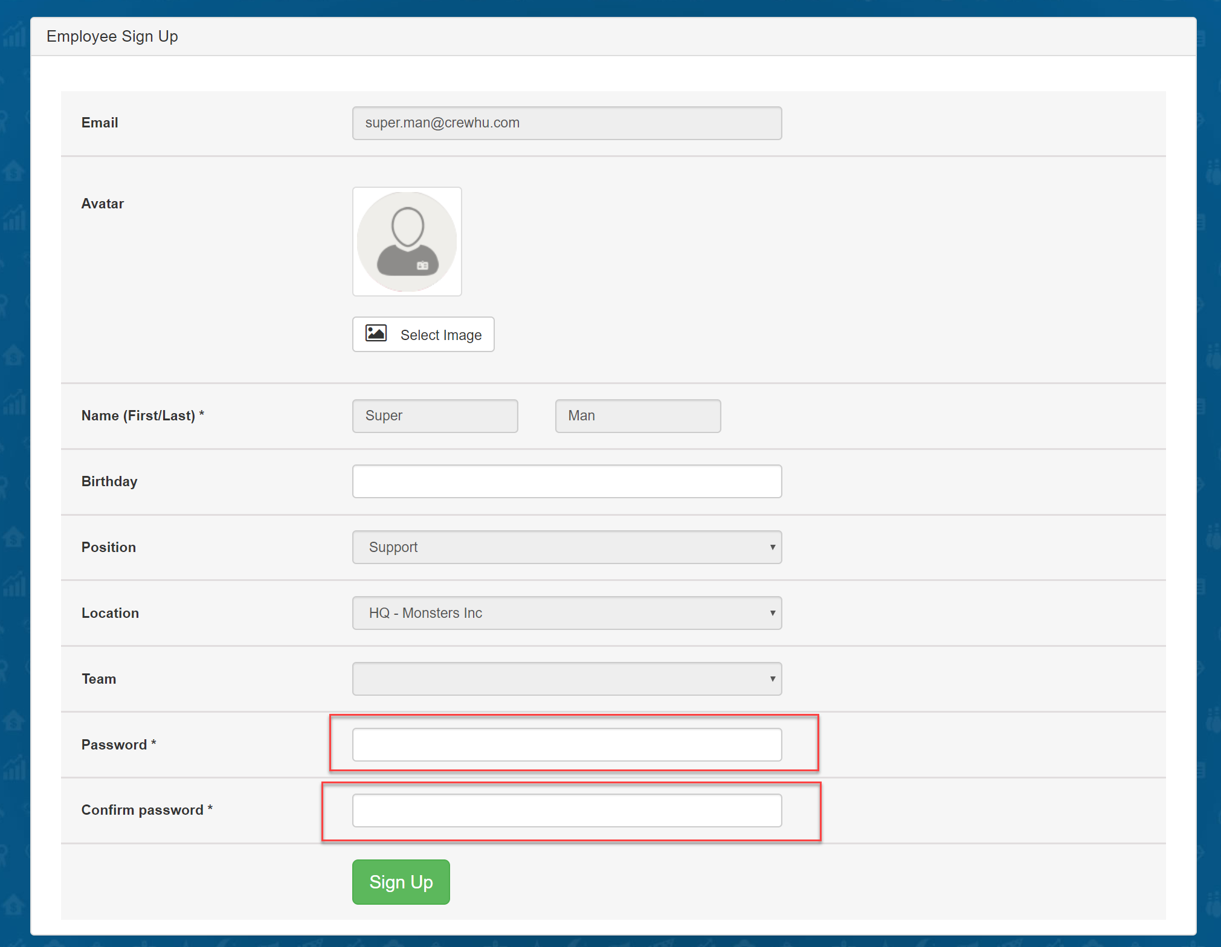
Task: Click the Avatar label text
Action: (103, 204)
